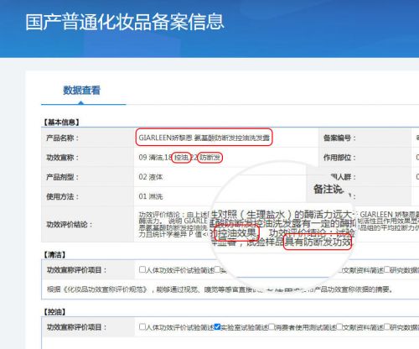Check 研究数据 box in the 清洁 section
Viewport: 419px width, 349px height.
pyautogui.click(x=387, y=269)
